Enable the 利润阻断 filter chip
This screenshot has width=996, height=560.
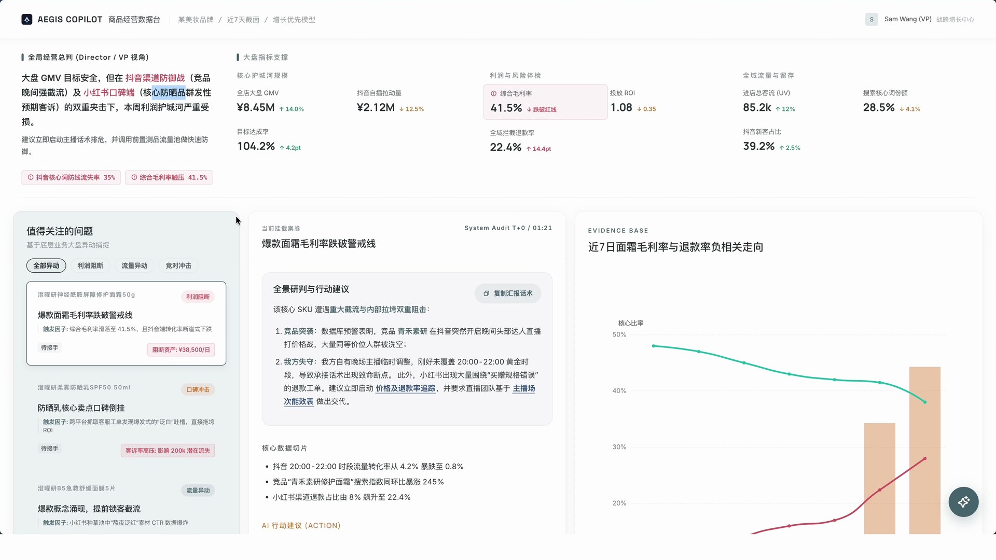point(90,265)
